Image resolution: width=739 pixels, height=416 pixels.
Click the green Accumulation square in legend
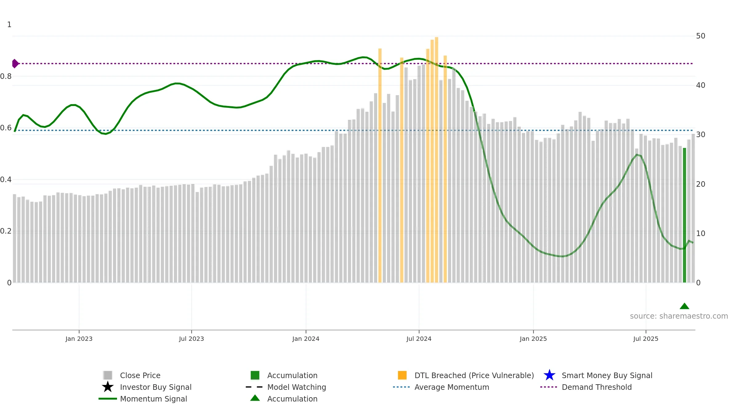[x=255, y=375]
